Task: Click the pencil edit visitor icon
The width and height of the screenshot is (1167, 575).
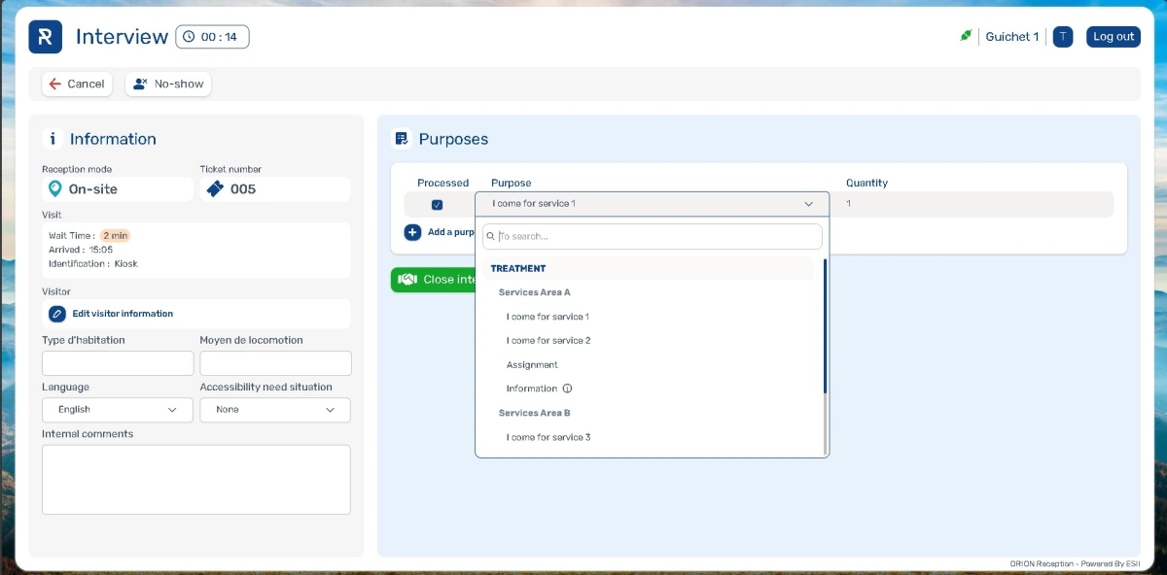Action: 57,314
